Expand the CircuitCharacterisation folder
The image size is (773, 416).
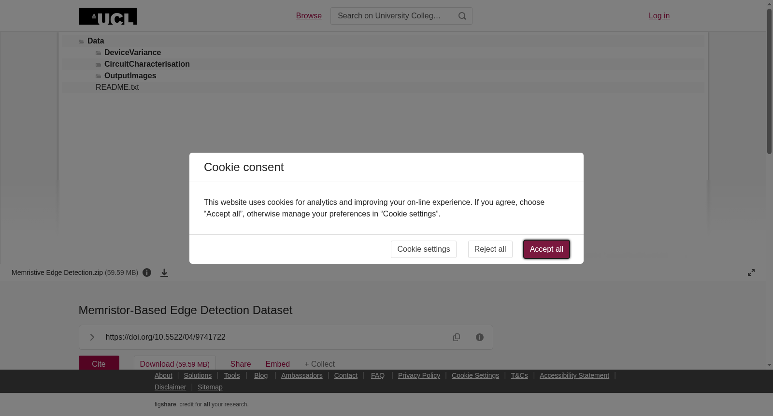(x=383, y=64)
